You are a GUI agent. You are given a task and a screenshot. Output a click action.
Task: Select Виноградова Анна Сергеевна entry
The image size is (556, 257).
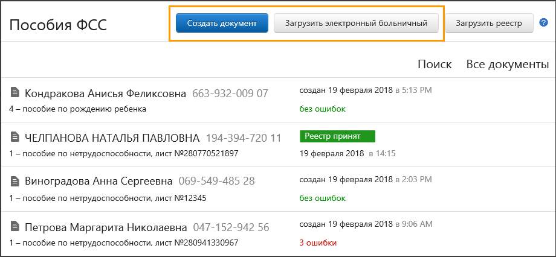click(99, 182)
